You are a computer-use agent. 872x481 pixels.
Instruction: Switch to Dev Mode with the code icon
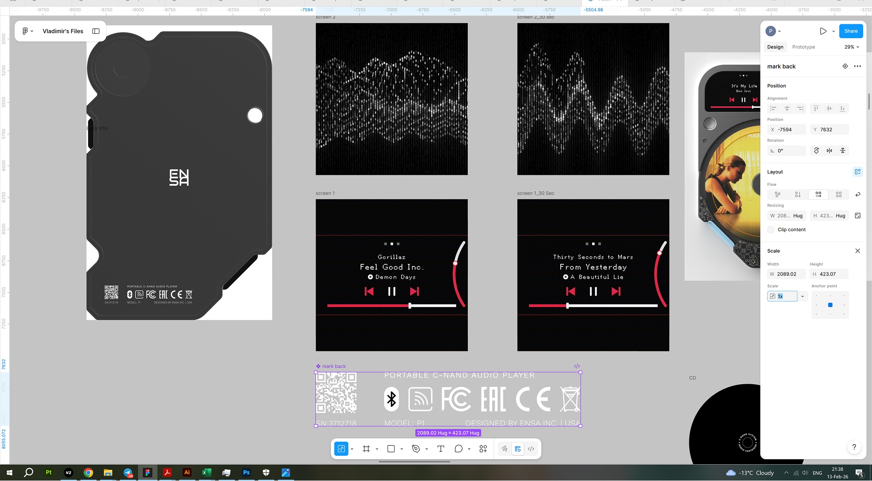[531, 449]
